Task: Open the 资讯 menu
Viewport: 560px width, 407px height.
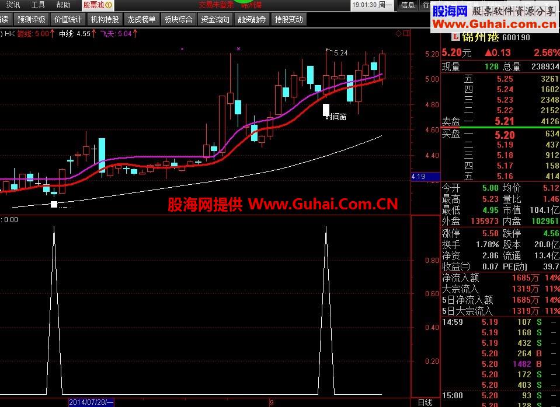Action: click(13, 5)
